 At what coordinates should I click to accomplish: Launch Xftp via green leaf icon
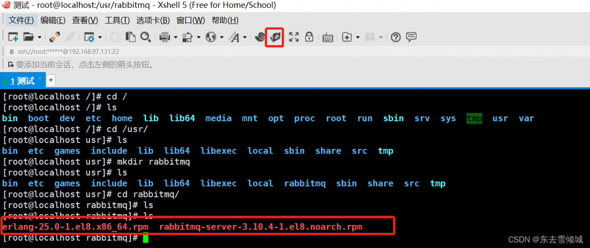(275, 37)
